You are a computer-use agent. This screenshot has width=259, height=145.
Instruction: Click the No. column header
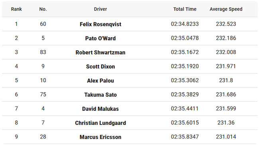tap(43, 9)
